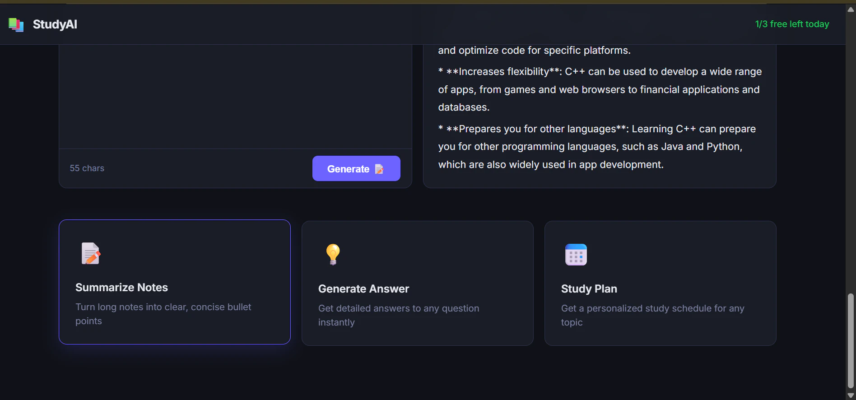Click the "1/3 free left today" indicator
This screenshot has height=400, width=856.
[x=792, y=24]
